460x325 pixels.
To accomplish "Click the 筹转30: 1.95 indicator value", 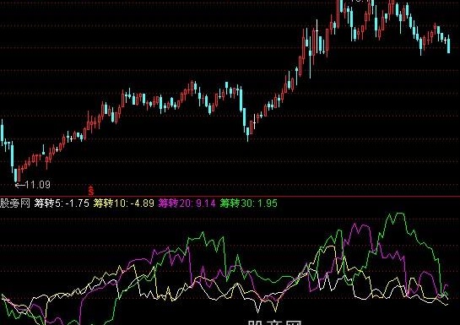I will pyautogui.click(x=249, y=203).
